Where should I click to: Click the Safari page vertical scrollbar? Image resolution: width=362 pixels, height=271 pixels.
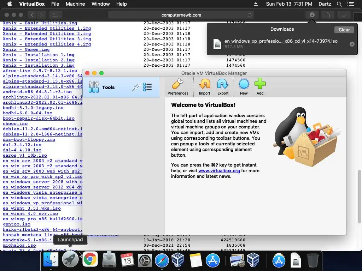click(x=359, y=197)
